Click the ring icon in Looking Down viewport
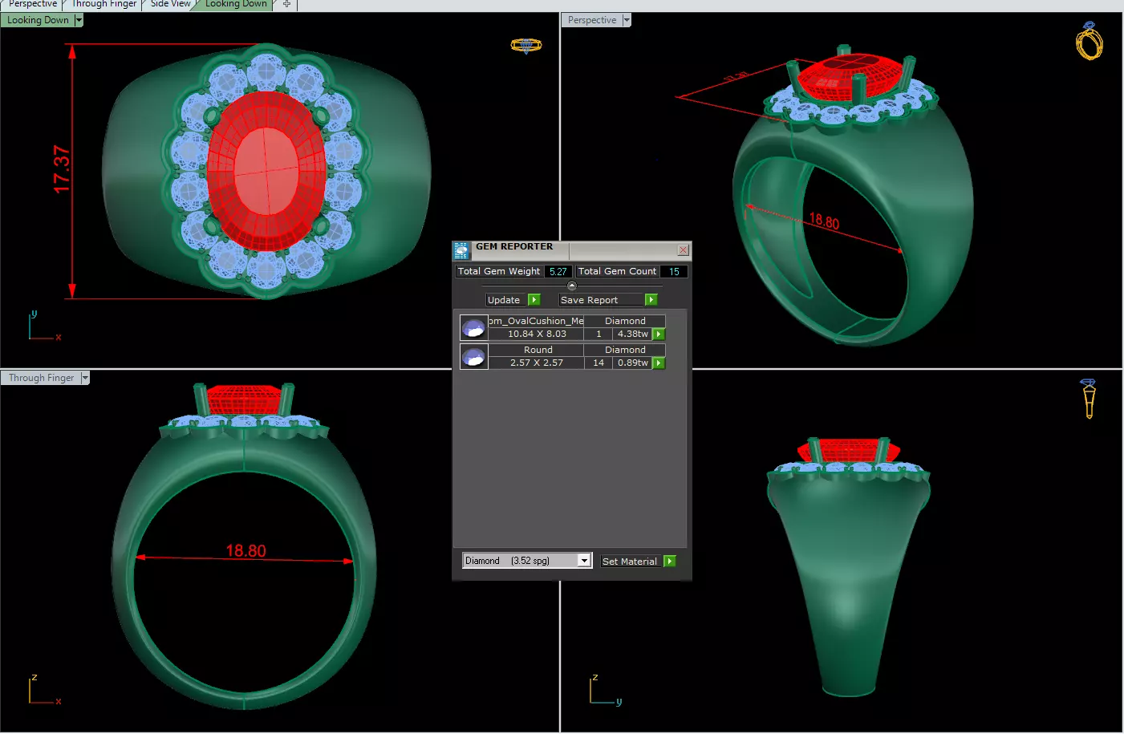 tap(526, 46)
